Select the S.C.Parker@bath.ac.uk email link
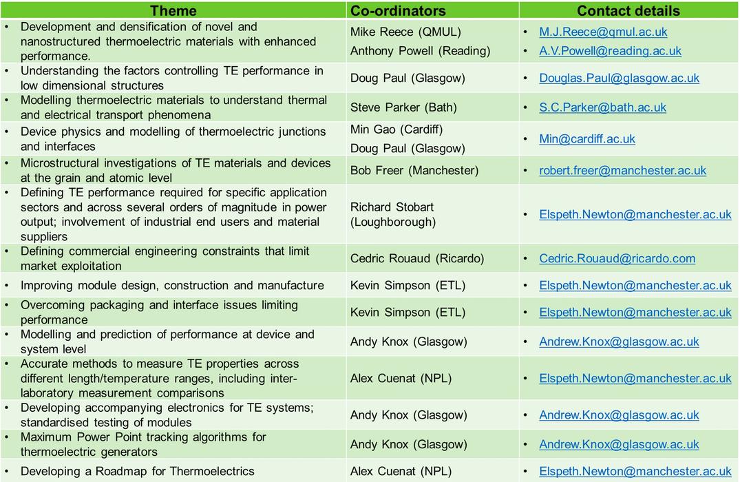This screenshot has height=482, width=740. click(602, 107)
